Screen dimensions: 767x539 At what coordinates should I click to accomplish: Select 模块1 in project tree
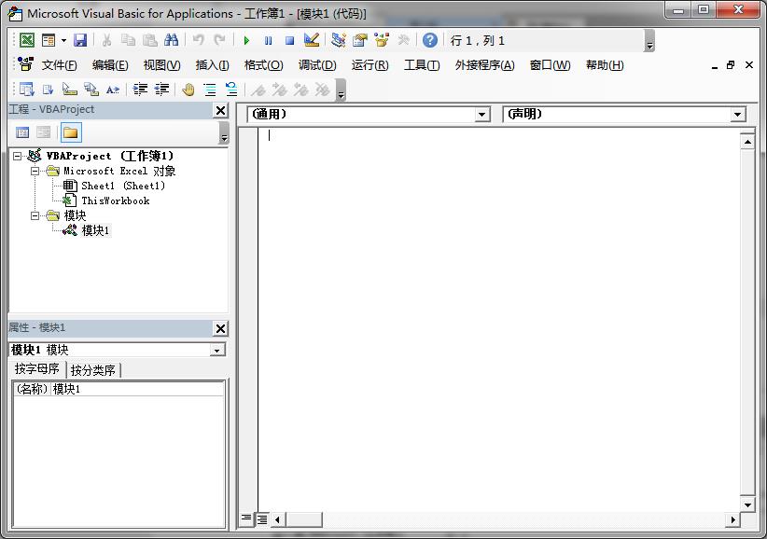pyautogui.click(x=95, y=230)
